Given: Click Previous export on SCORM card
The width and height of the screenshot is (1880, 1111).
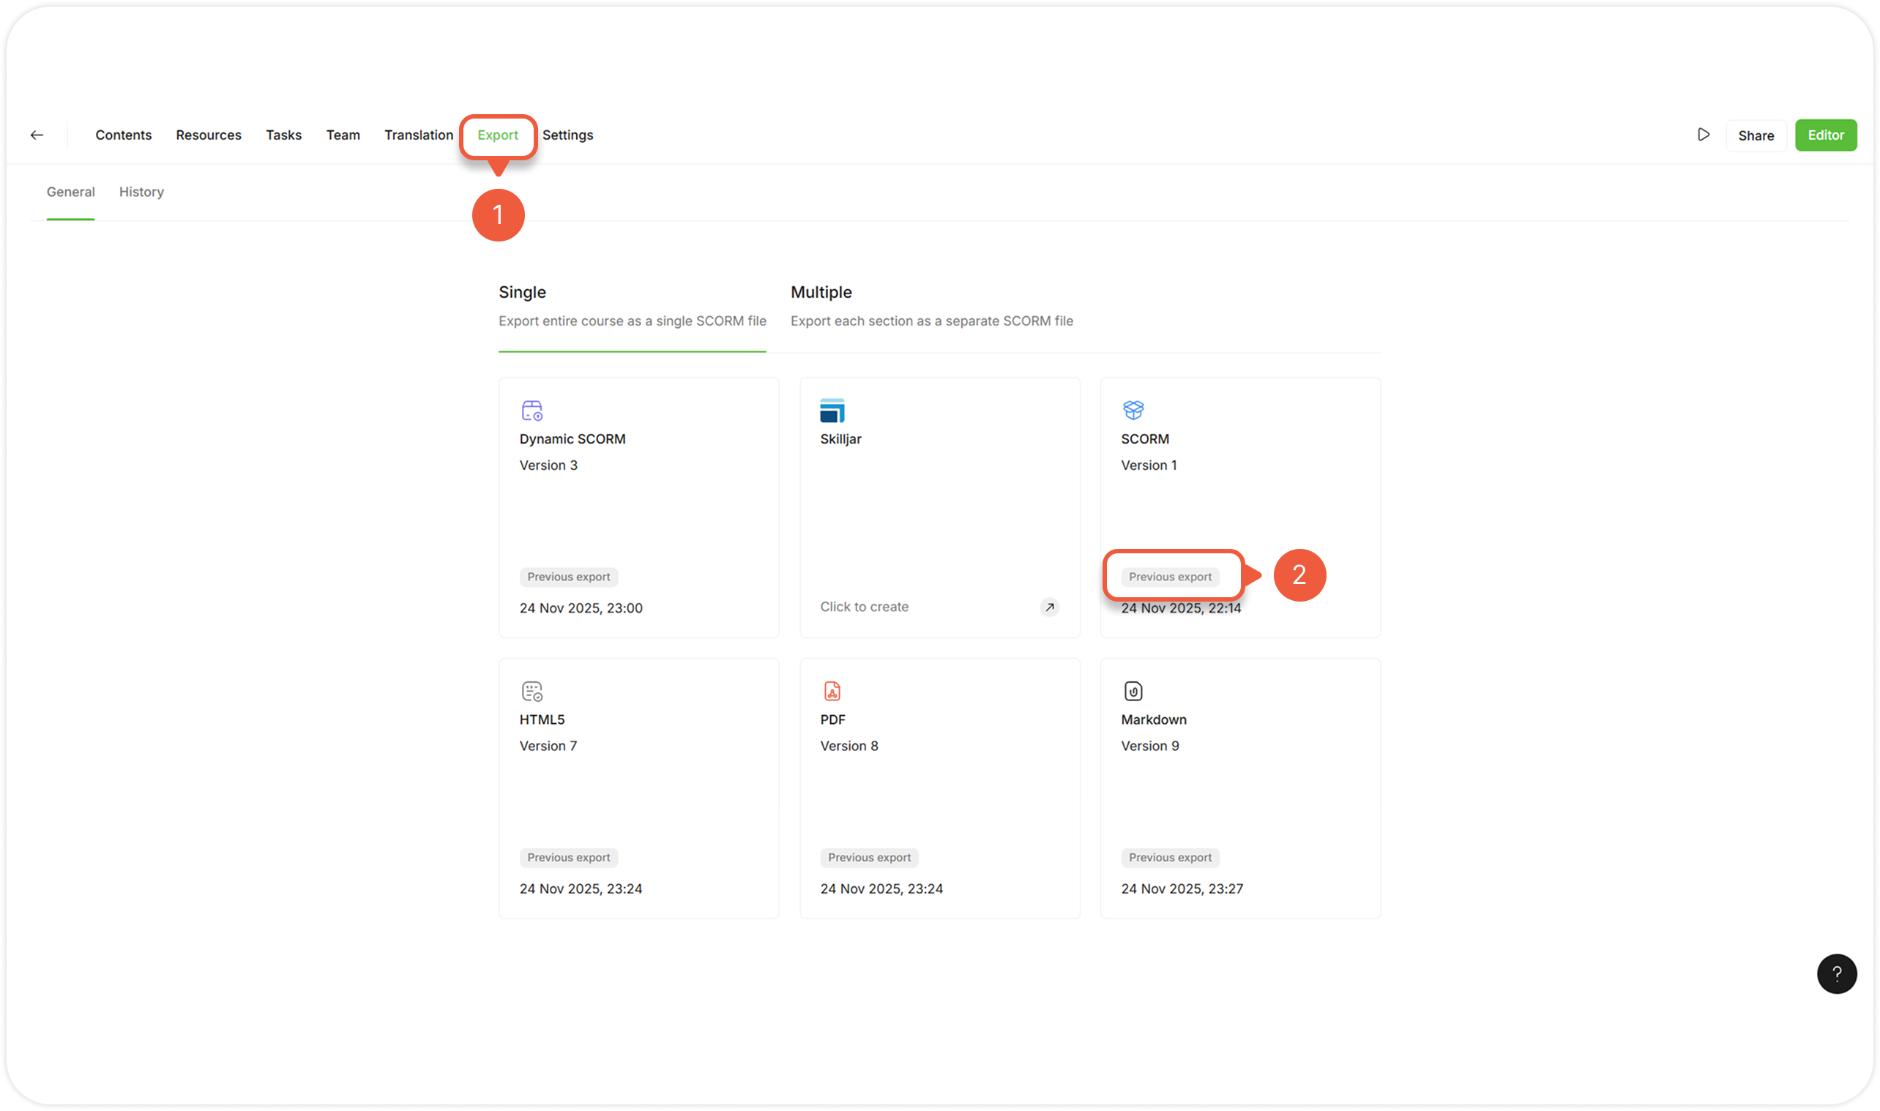Looking at the screenshot, I should pos(1169,577).
